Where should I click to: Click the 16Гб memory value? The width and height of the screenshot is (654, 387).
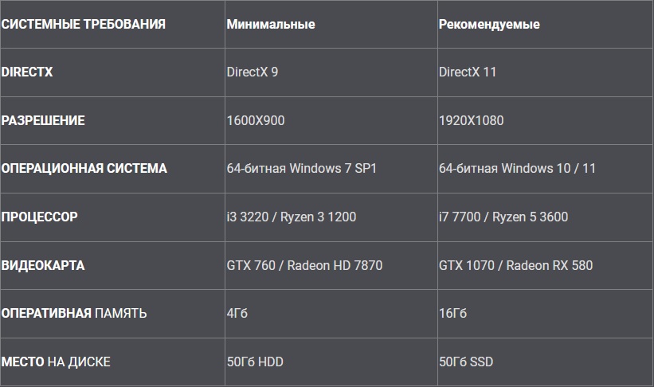453,313
